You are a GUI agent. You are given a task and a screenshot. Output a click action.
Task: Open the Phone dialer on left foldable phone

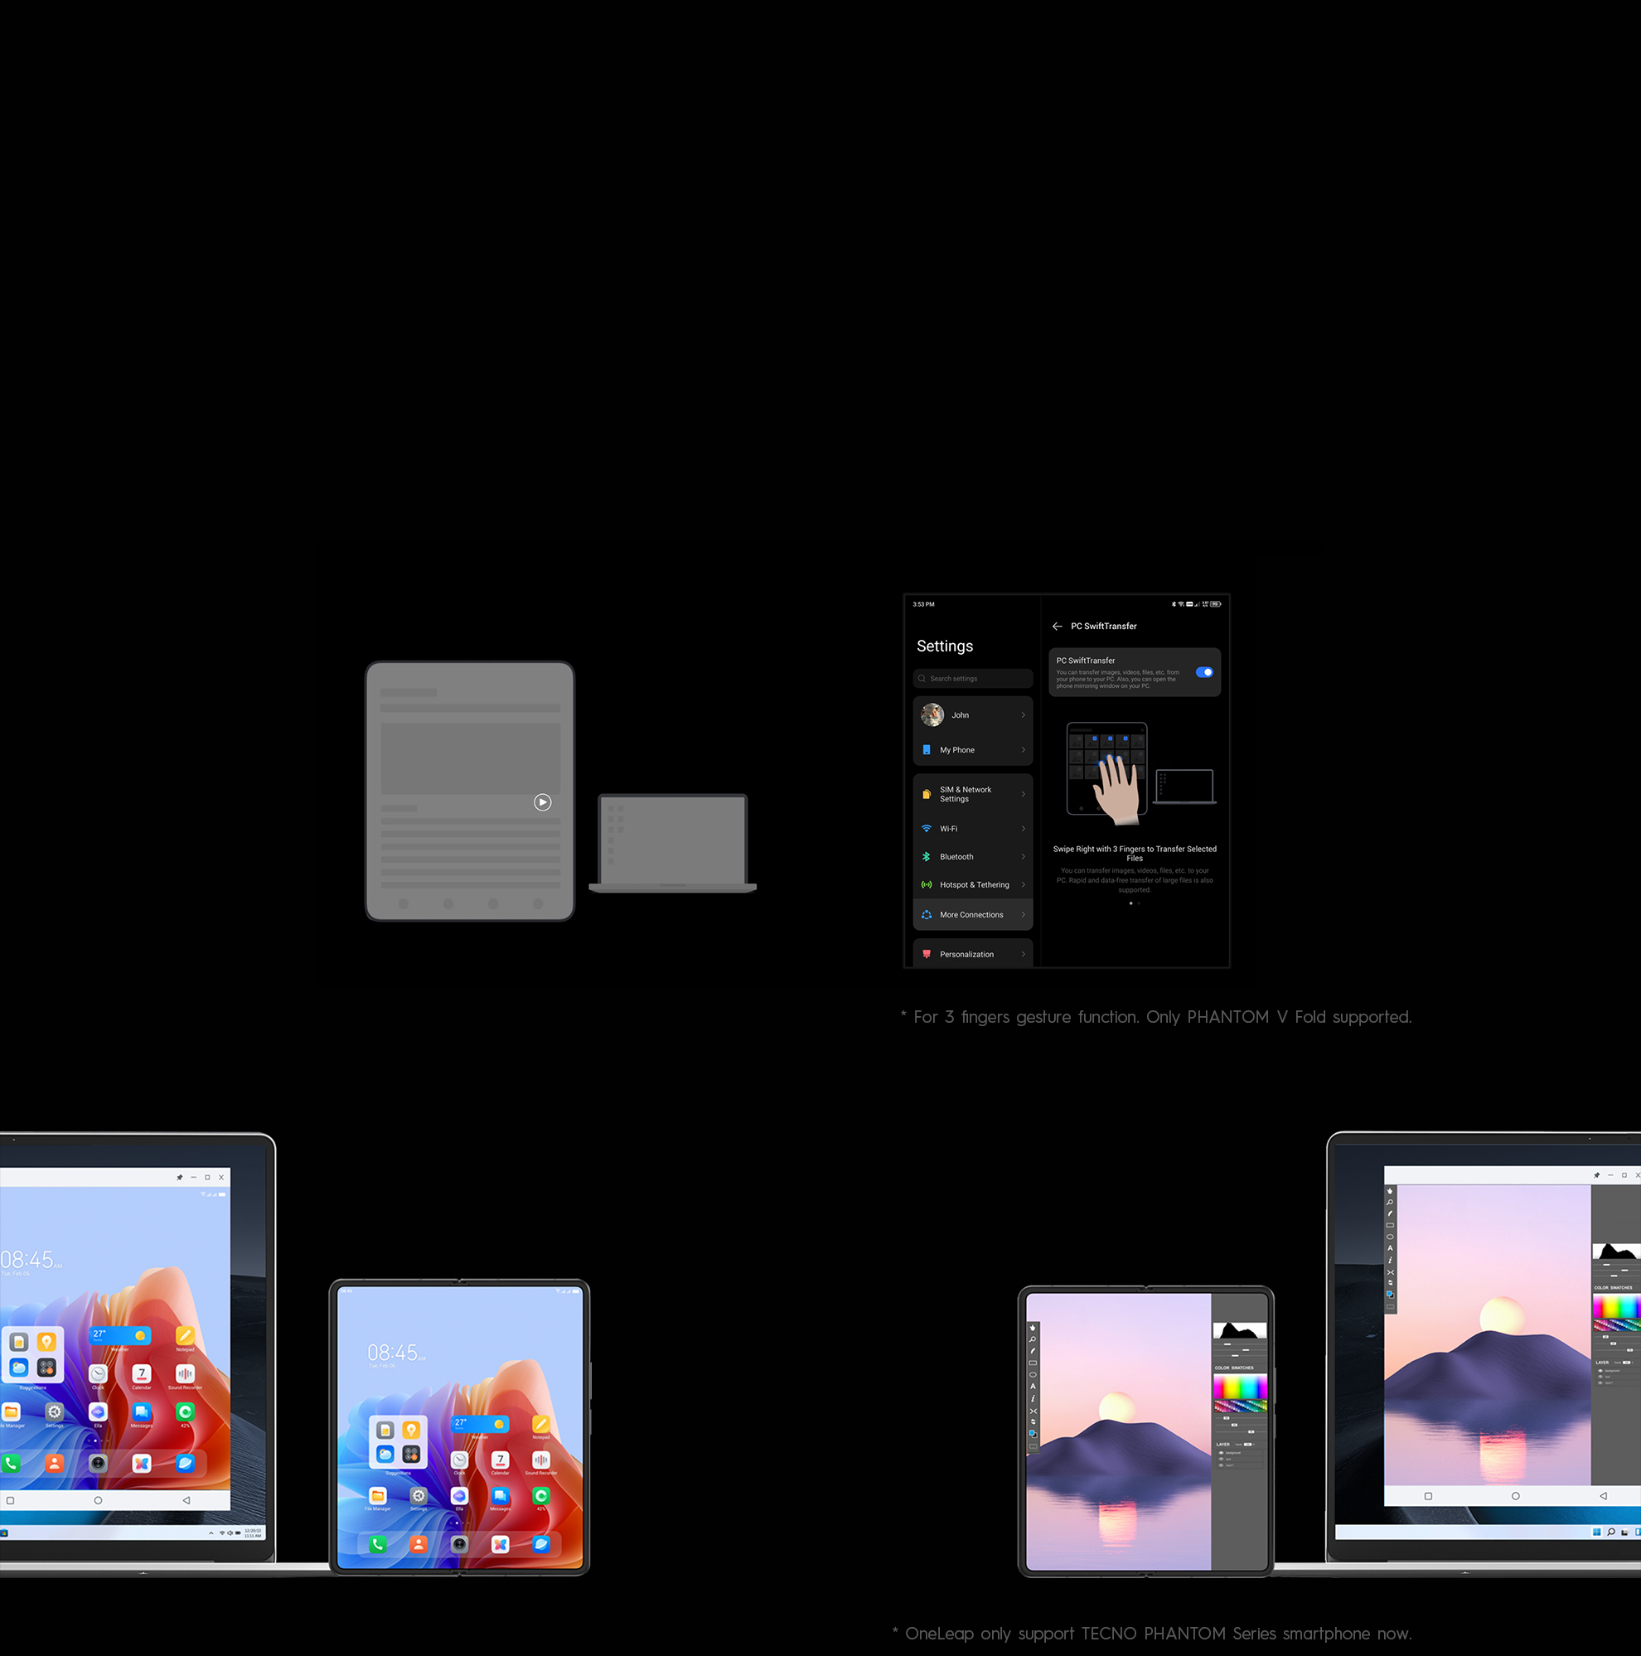pos(378,1544)
